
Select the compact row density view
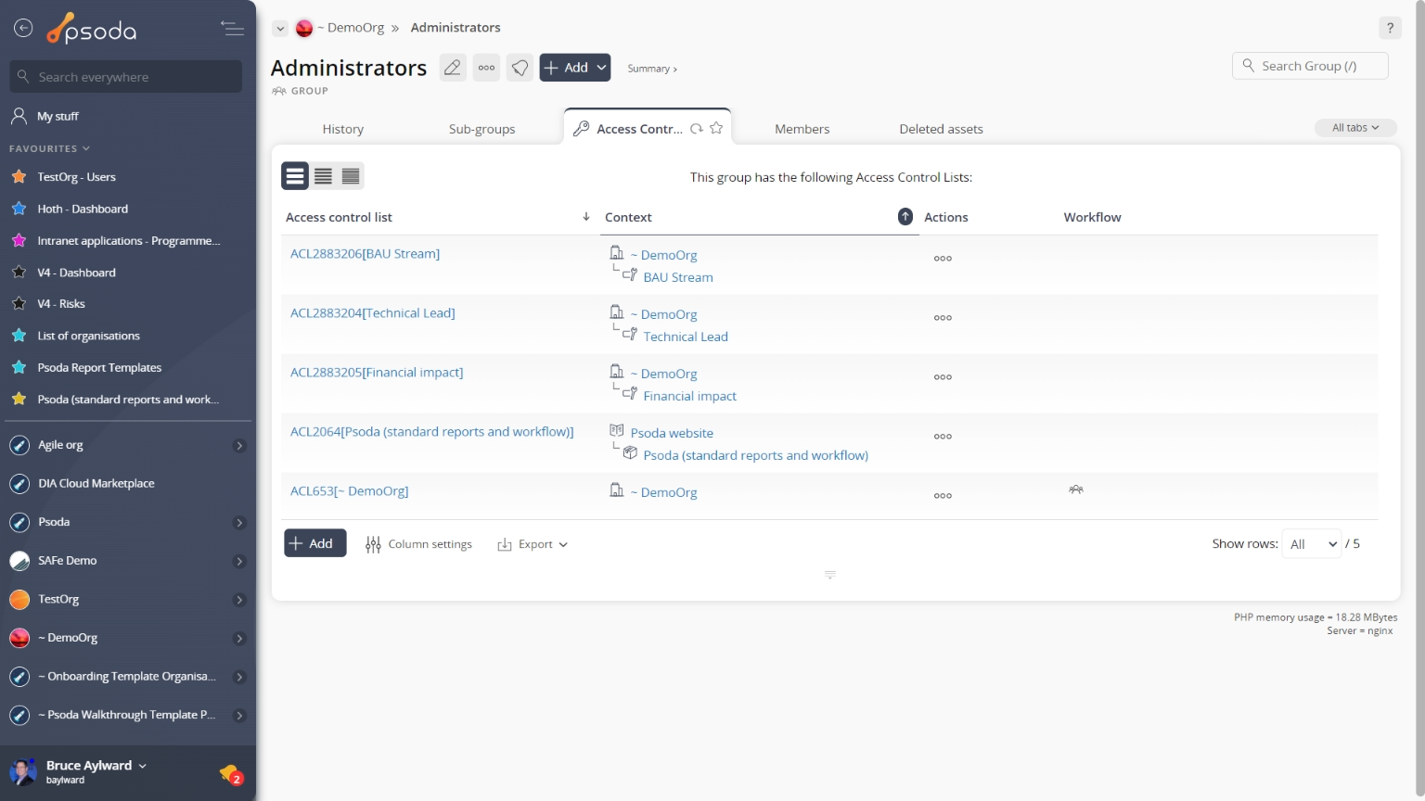point(351,176)
